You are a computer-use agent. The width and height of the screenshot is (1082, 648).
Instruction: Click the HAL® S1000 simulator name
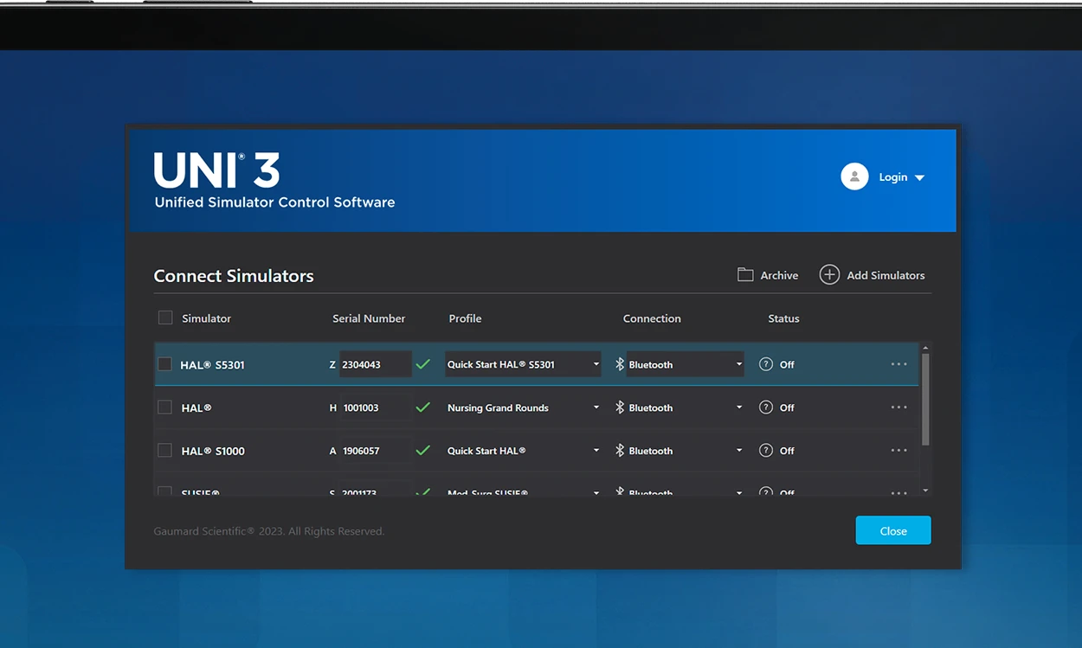[x=212, y=452]
